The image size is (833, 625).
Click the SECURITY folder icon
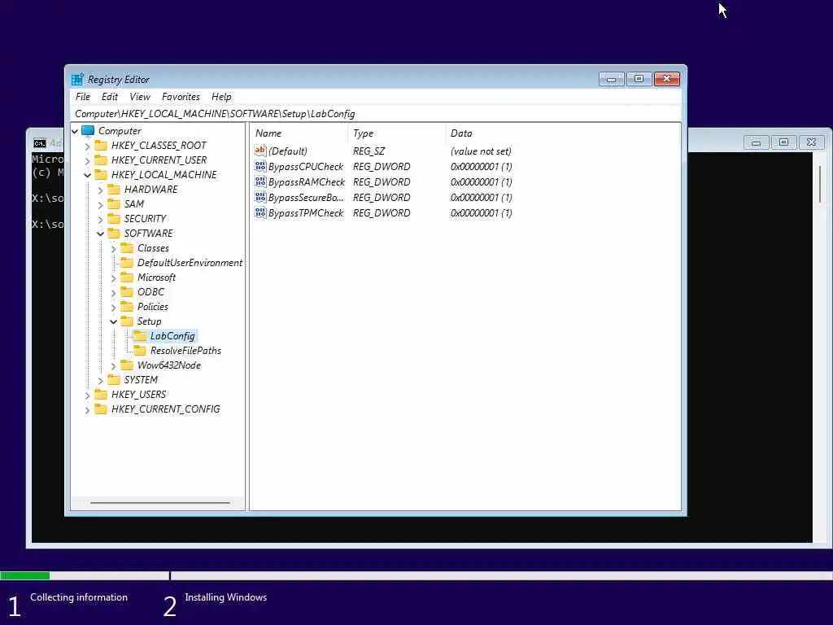click(x=114, y=218)
